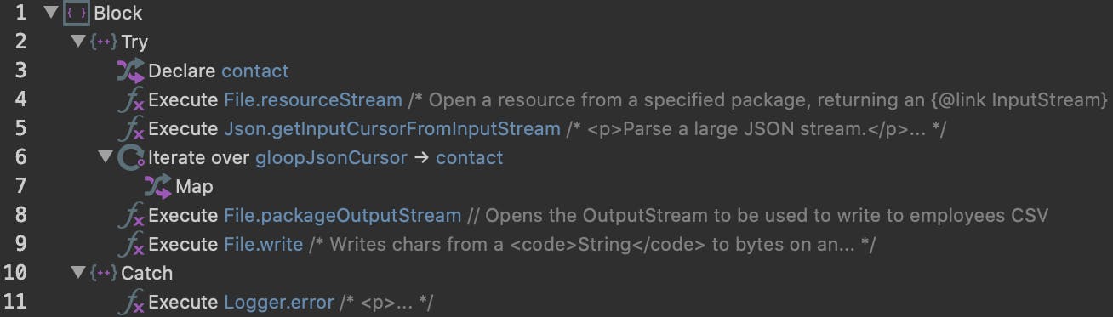Click the Iterate loop icon
Image resolution: width=1113 pixels, height=317 pixels.
[131, 157]
